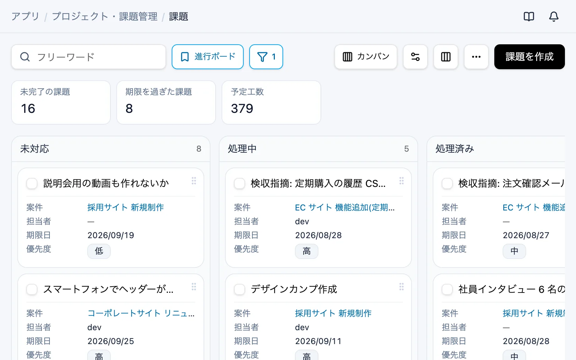Click the フリーワード search field
576x360 pixels.
89,57
